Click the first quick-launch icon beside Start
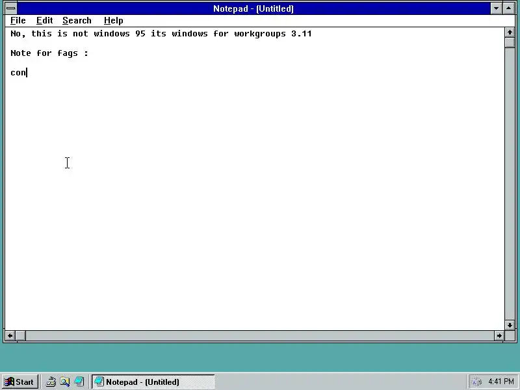The image size is (520, 390). 51,382
